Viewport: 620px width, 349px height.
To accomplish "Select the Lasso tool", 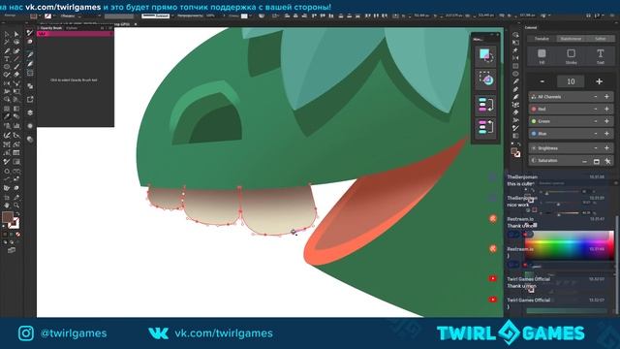I will [16, 42].
